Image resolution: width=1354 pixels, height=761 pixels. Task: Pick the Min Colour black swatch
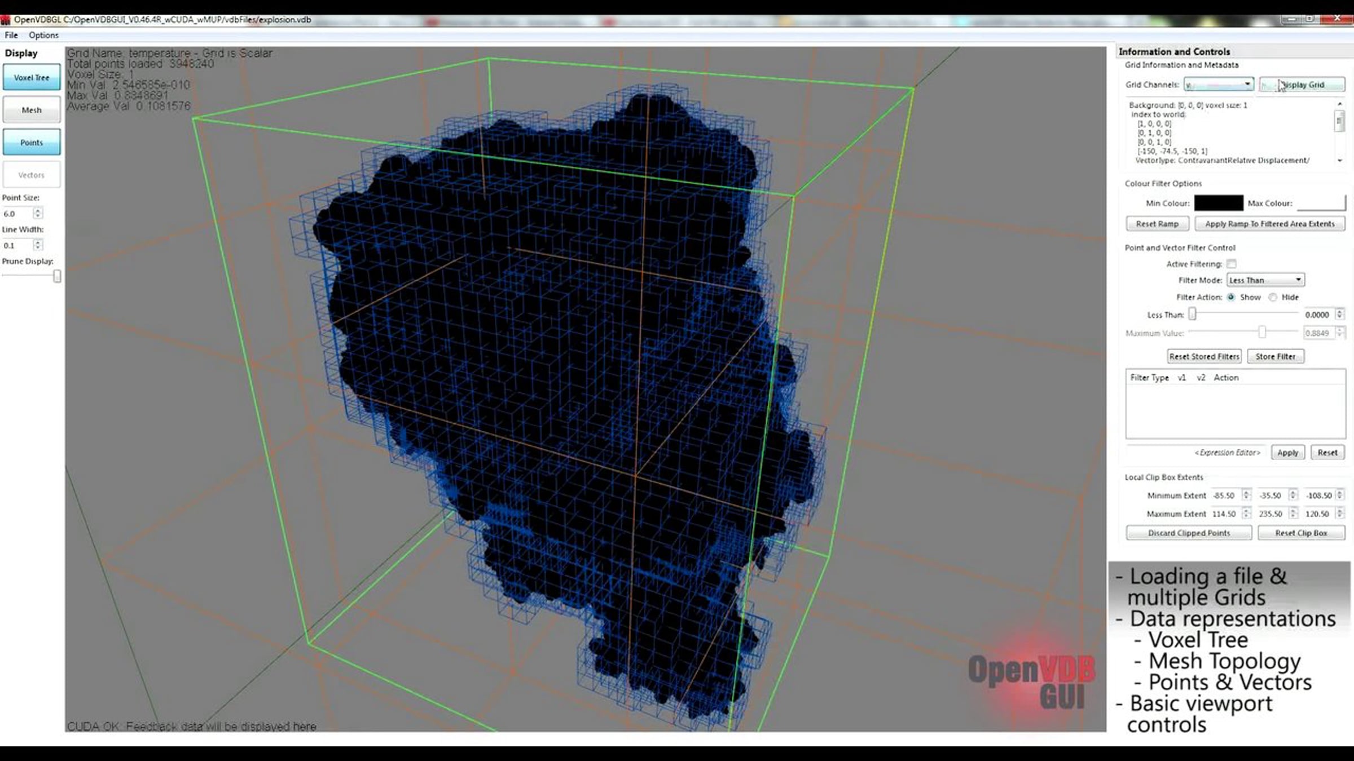tap(1219, 203)
